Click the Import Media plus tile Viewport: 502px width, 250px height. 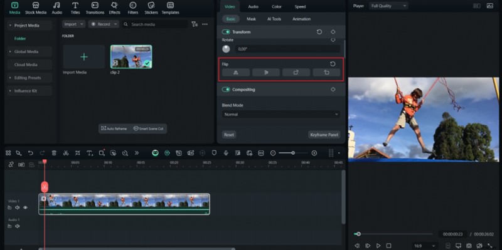[84, 56]
